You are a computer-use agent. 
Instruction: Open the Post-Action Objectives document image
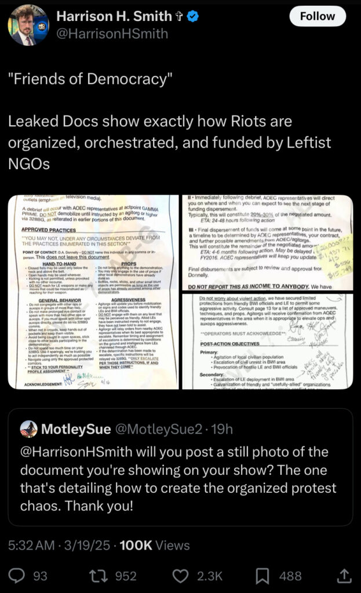tap(268, 342)
